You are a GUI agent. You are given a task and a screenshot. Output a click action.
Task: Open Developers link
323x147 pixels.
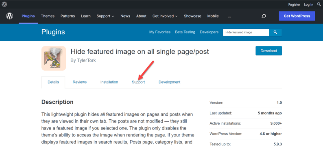coord(209,32)
